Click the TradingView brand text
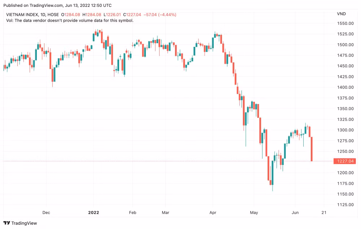This screenshot has width=361, height=229. coord(24,223)
